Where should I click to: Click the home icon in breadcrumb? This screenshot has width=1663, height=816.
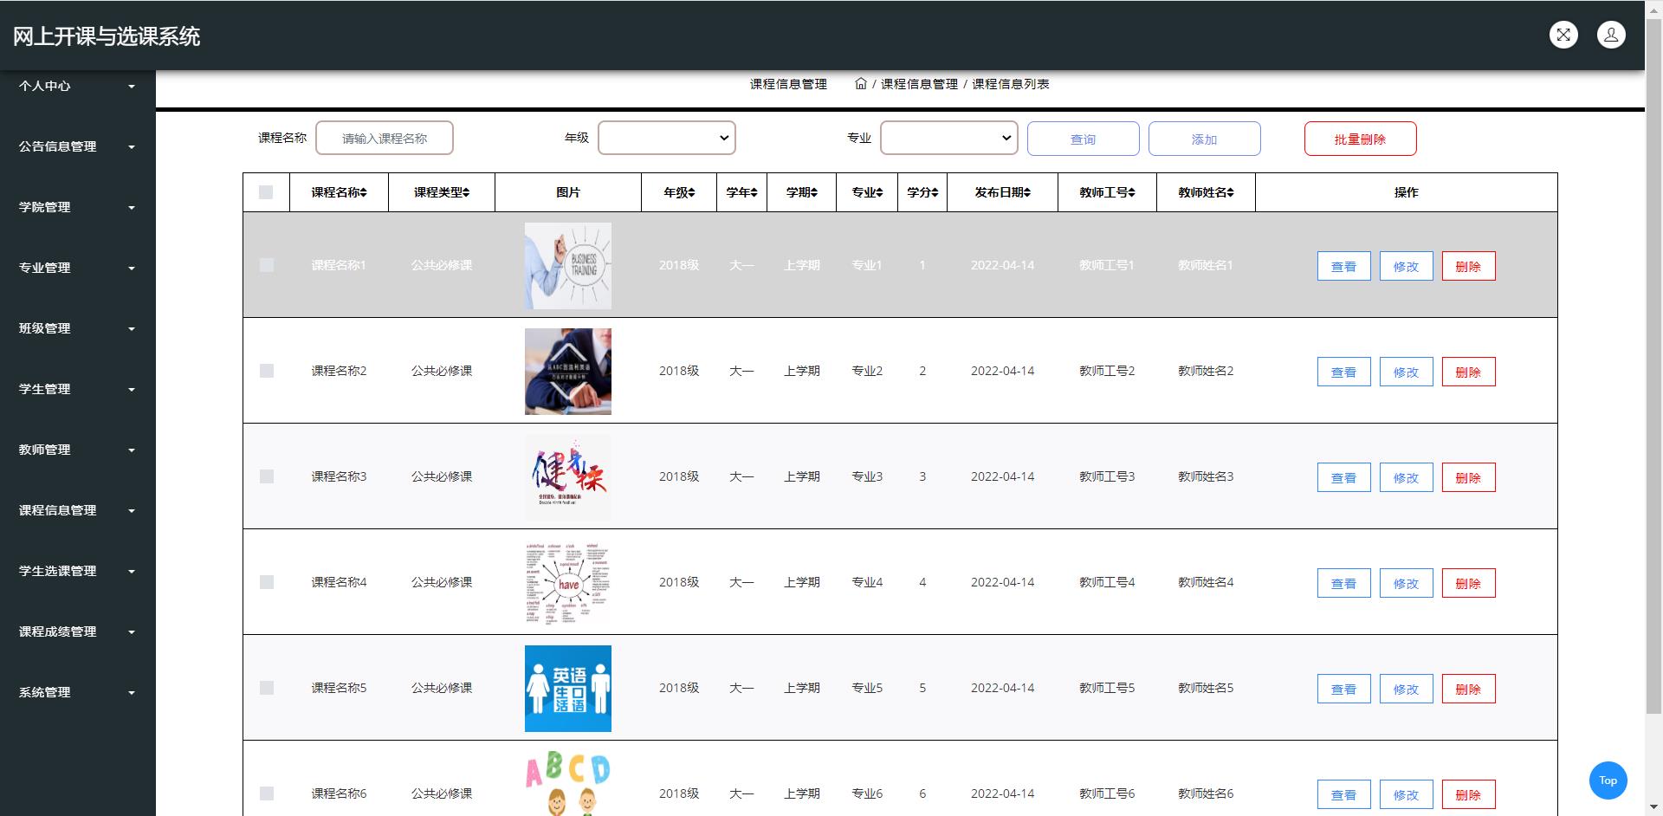pos(860,84)
